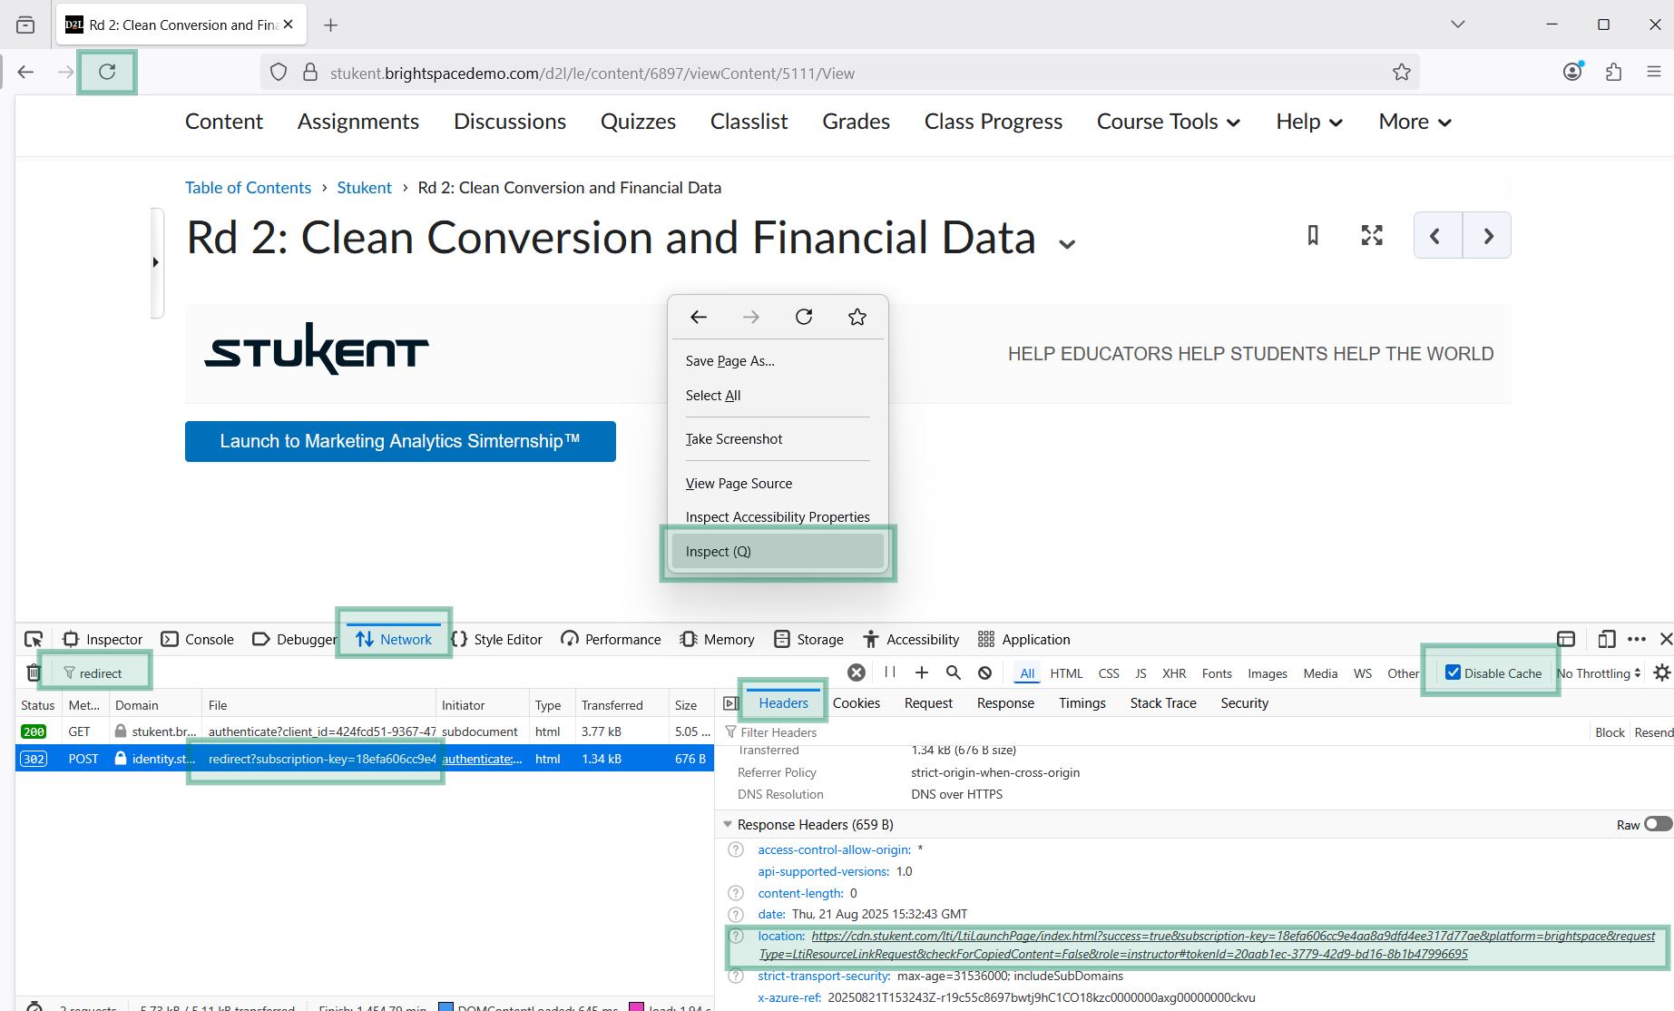Go to next content topic arrow
The height and width of the screenshot is (1011, 1674).
(1487, 236)
